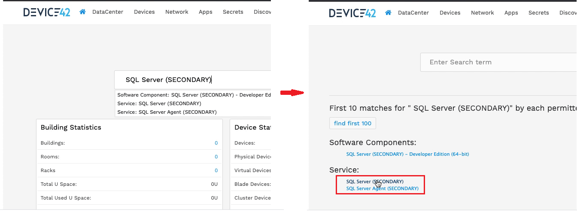The height and width of the screenshot is (212, 577).
Task: Click the Blade Devices: row label
Action: click(x=252, y=184)
